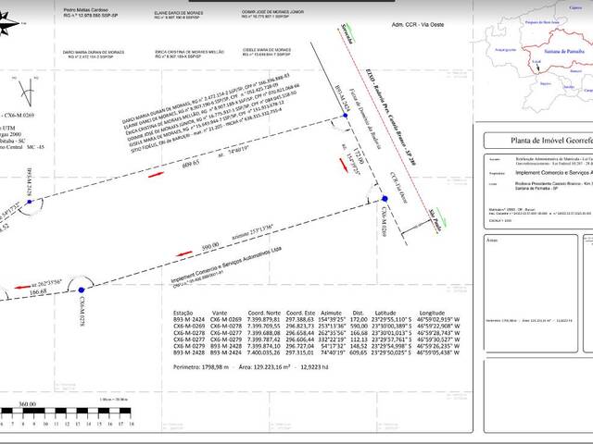Click 'ODIMIR JOSÉ DE MORAES JÚNIOR' in the top signature row
593x444 pixels.
tap(272, 12)
